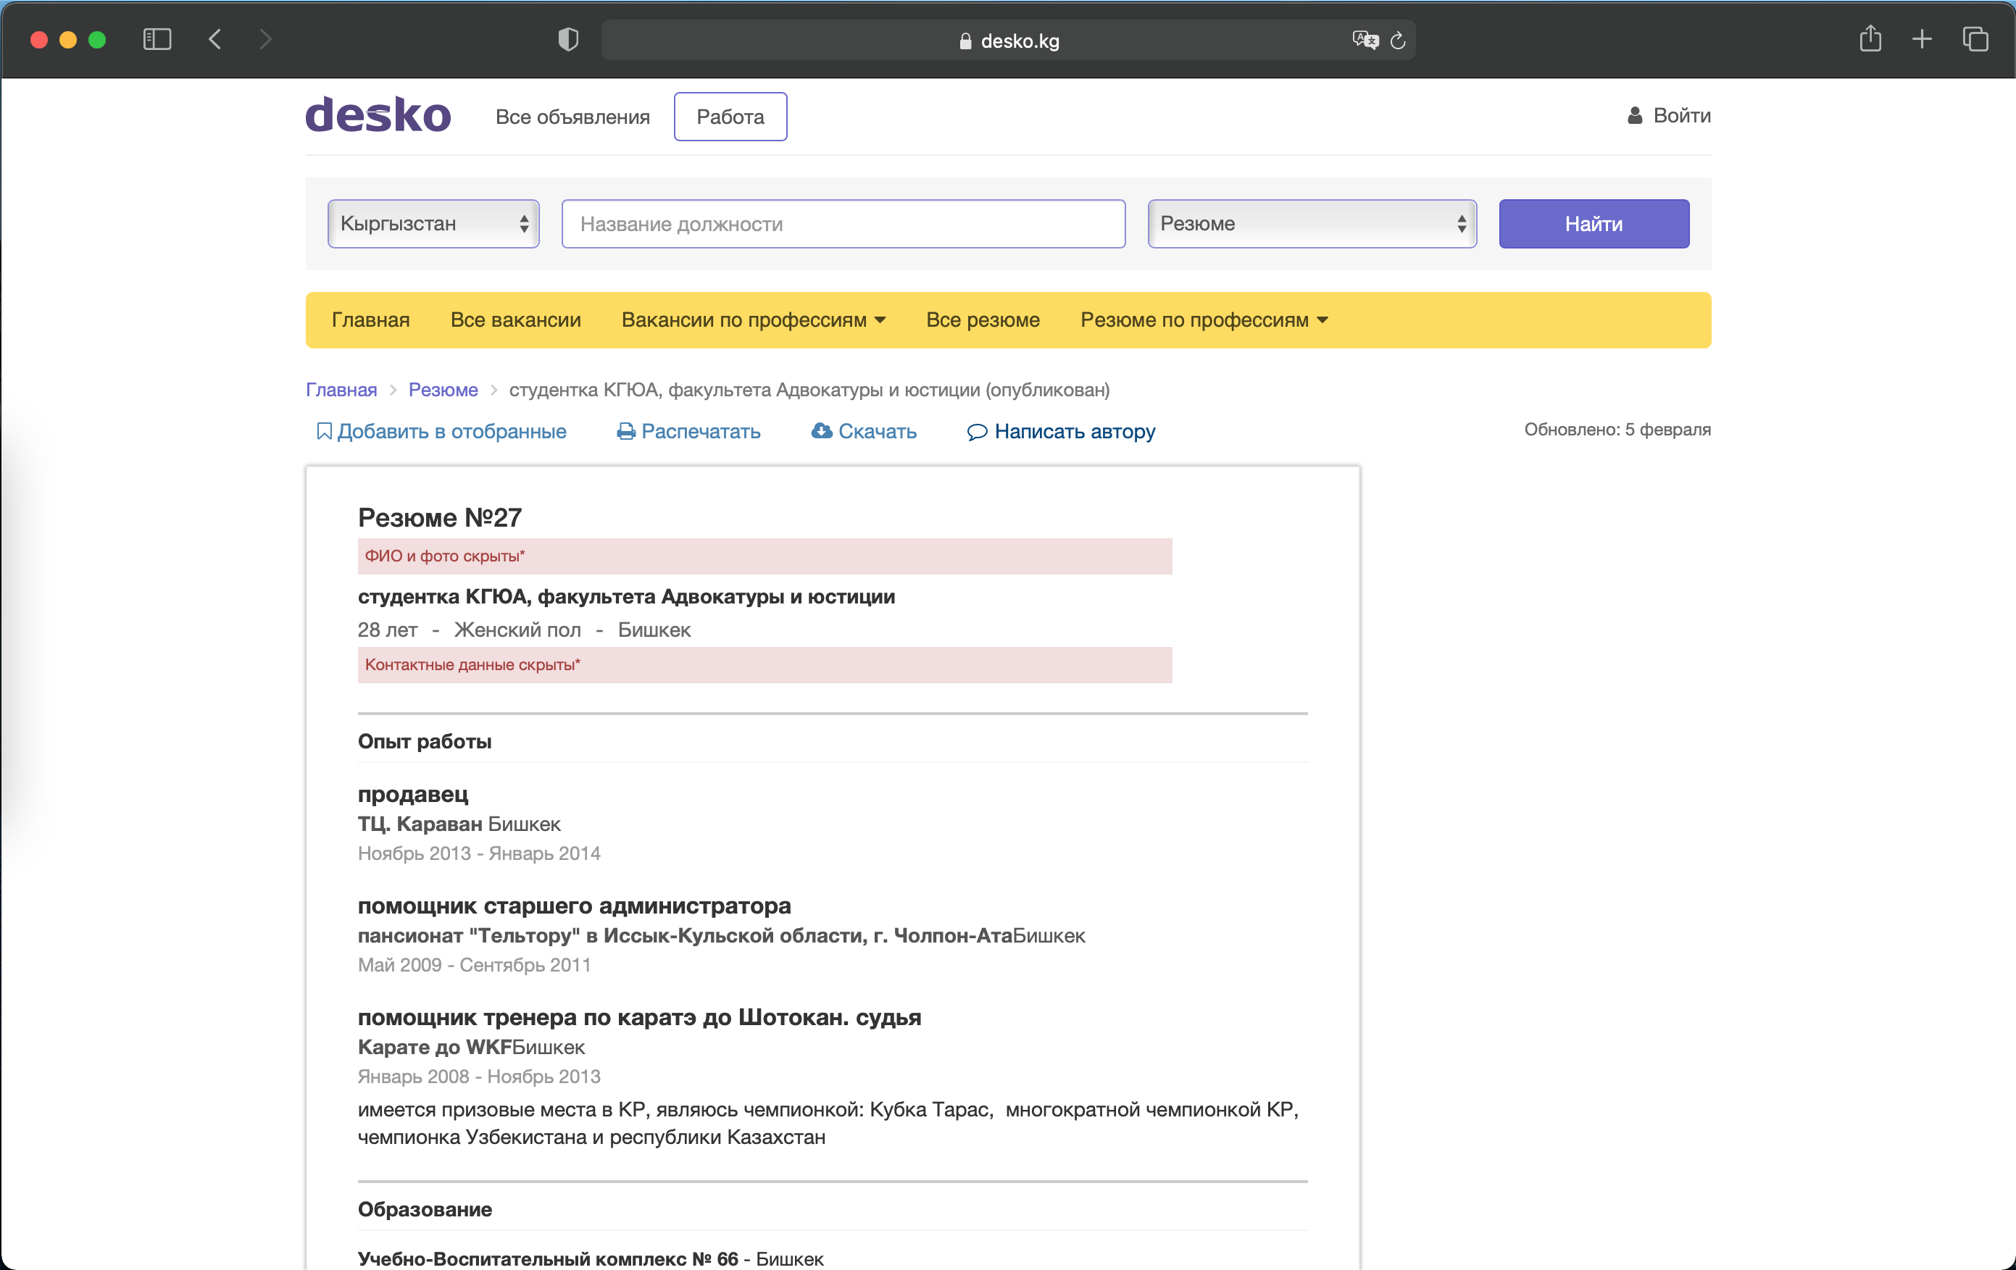Click 'Обновлено: 5 февраля' text
This screenshot has height=1270, width=2016.
point(1617,430)
